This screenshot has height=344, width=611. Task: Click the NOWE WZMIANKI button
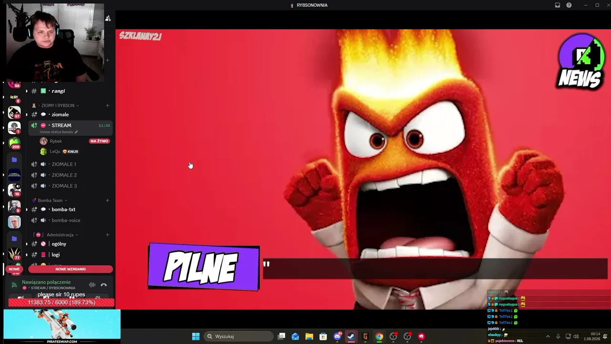[x=71, y=269]
